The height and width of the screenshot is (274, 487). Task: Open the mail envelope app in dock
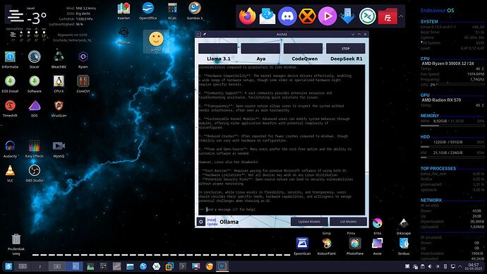tap(267, 16)
